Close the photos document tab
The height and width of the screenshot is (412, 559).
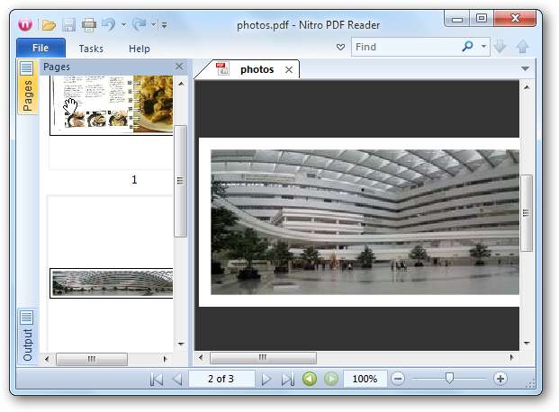tap(289, 70)
